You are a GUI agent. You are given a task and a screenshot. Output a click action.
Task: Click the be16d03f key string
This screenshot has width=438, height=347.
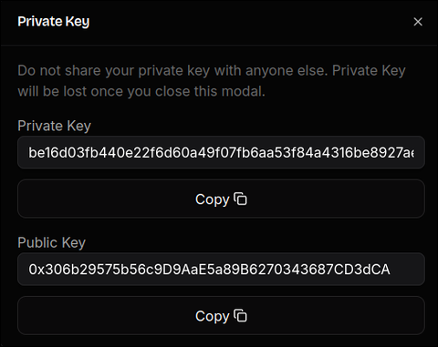pos(221,152)
